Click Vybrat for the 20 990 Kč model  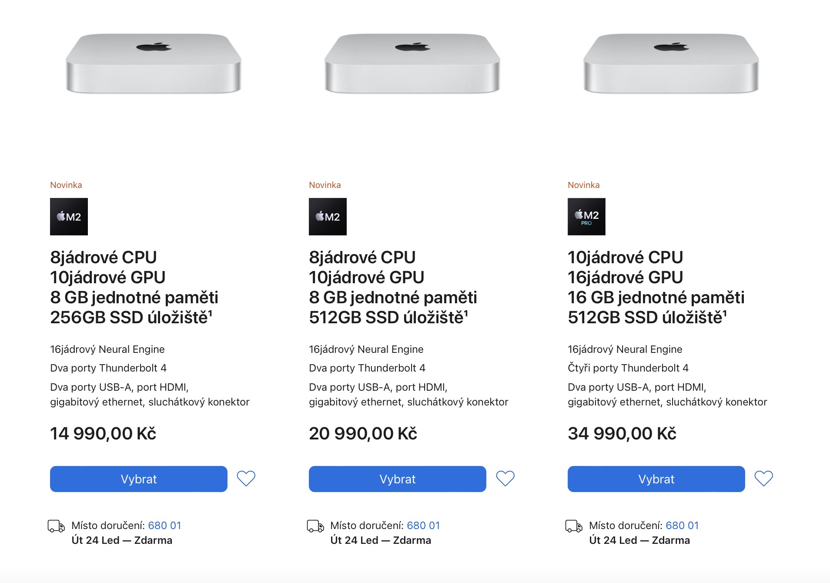(x=397, y=479)
